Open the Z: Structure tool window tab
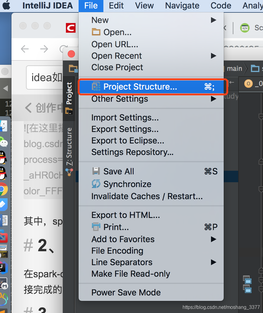Viewport: 263px width, 313px height. 69,151
